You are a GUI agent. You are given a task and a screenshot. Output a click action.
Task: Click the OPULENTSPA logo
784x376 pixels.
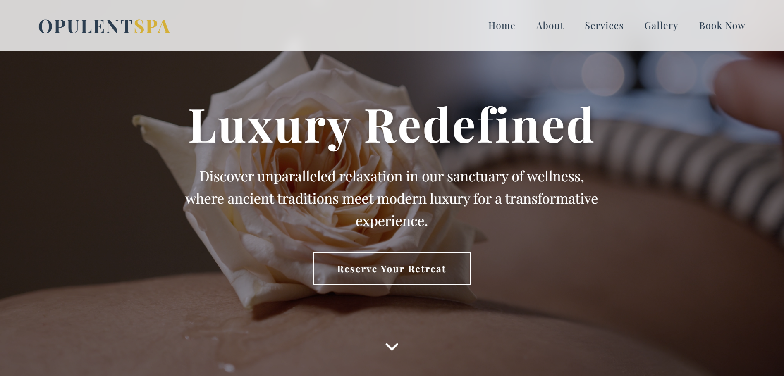click(x=104, y=26)
